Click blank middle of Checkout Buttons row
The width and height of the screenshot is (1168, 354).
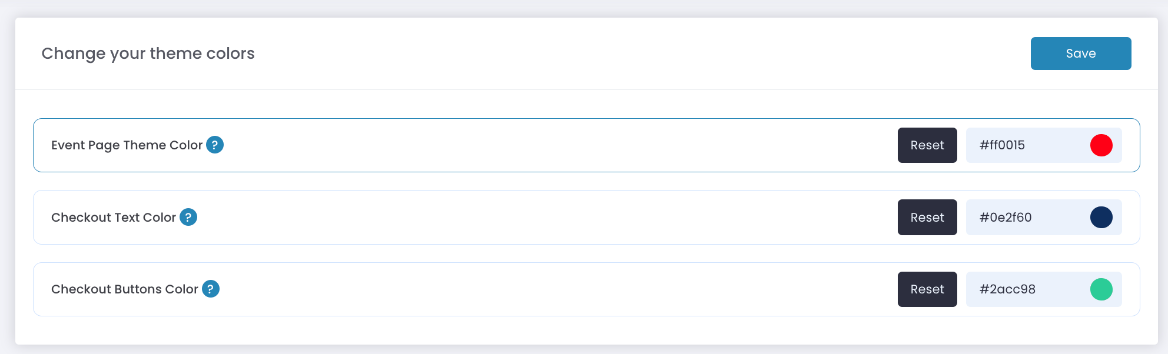pyautogui.click(x=559, y=289)
